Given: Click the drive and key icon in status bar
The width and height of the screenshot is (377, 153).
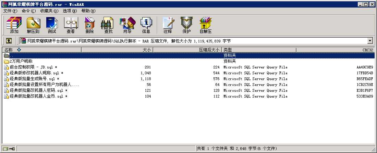Looking at the screenshot, I should (x=9, y=149).
